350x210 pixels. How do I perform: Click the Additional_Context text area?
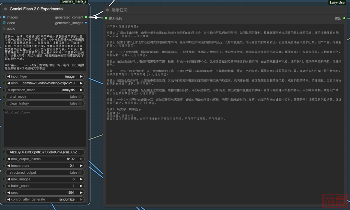coord(45,128)
